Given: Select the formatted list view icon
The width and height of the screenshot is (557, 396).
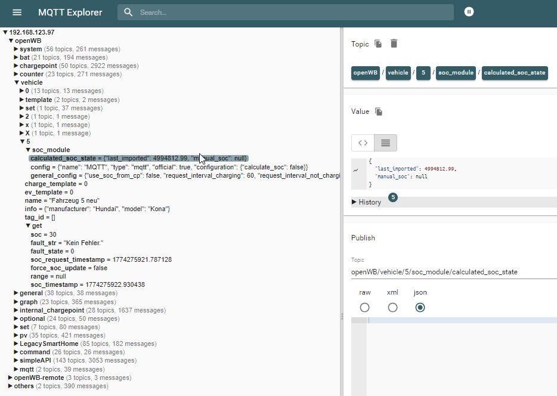Looking at the screenshot, I should coord(385,143).
